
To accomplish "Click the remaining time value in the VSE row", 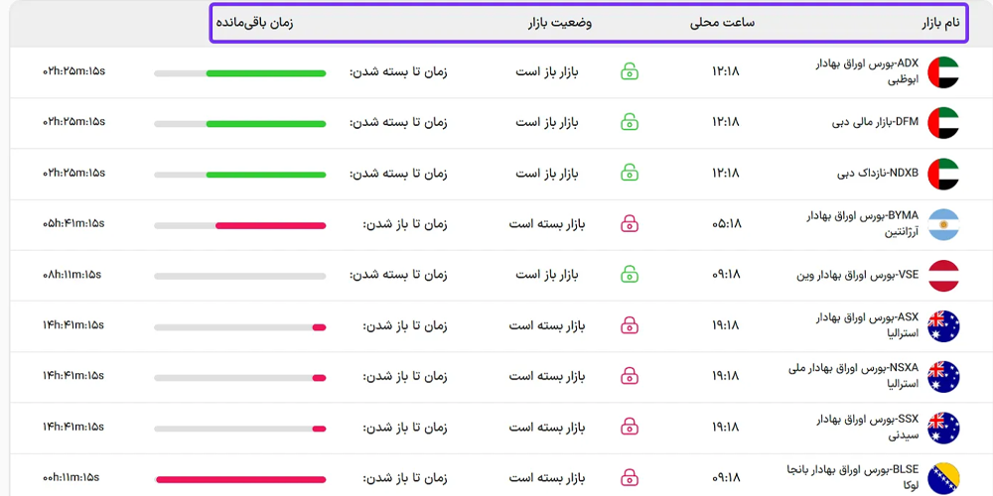I will point(71,275).
